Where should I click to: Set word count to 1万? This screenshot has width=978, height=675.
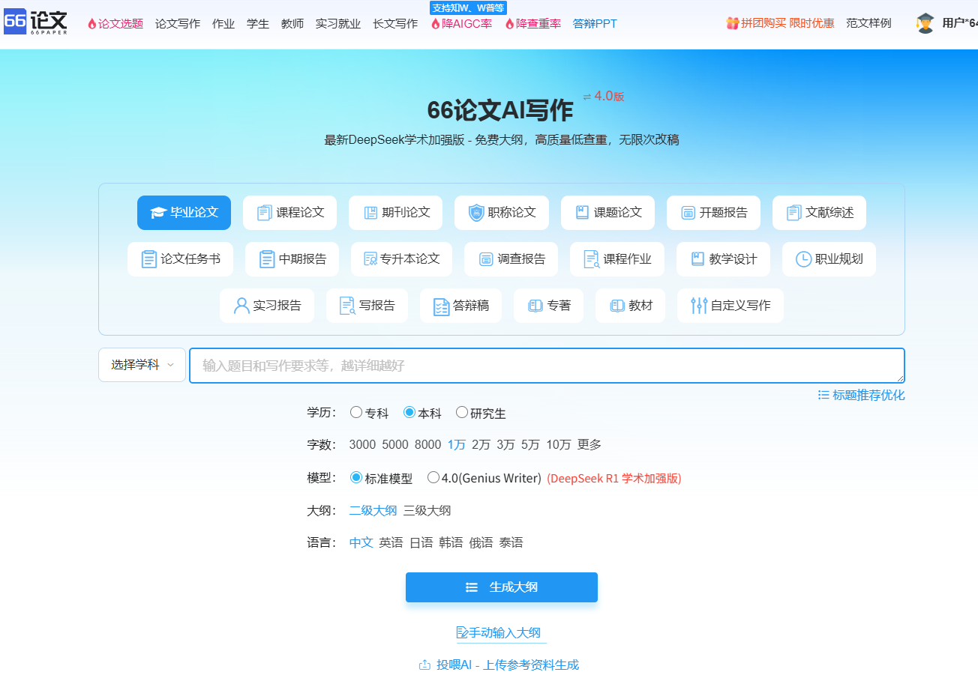pos(457,444)
